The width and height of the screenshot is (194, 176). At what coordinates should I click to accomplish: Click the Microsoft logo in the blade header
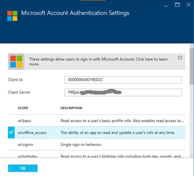point(12,16)
